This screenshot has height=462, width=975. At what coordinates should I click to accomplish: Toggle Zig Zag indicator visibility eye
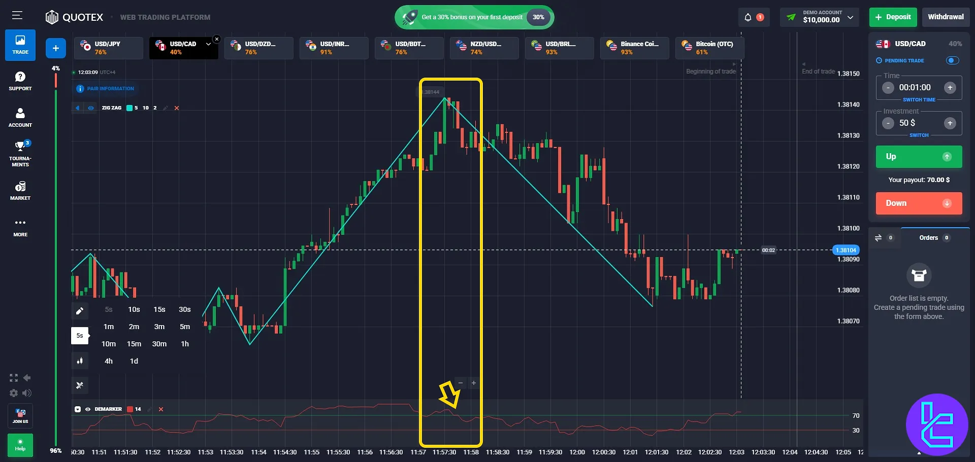point(91,108)
